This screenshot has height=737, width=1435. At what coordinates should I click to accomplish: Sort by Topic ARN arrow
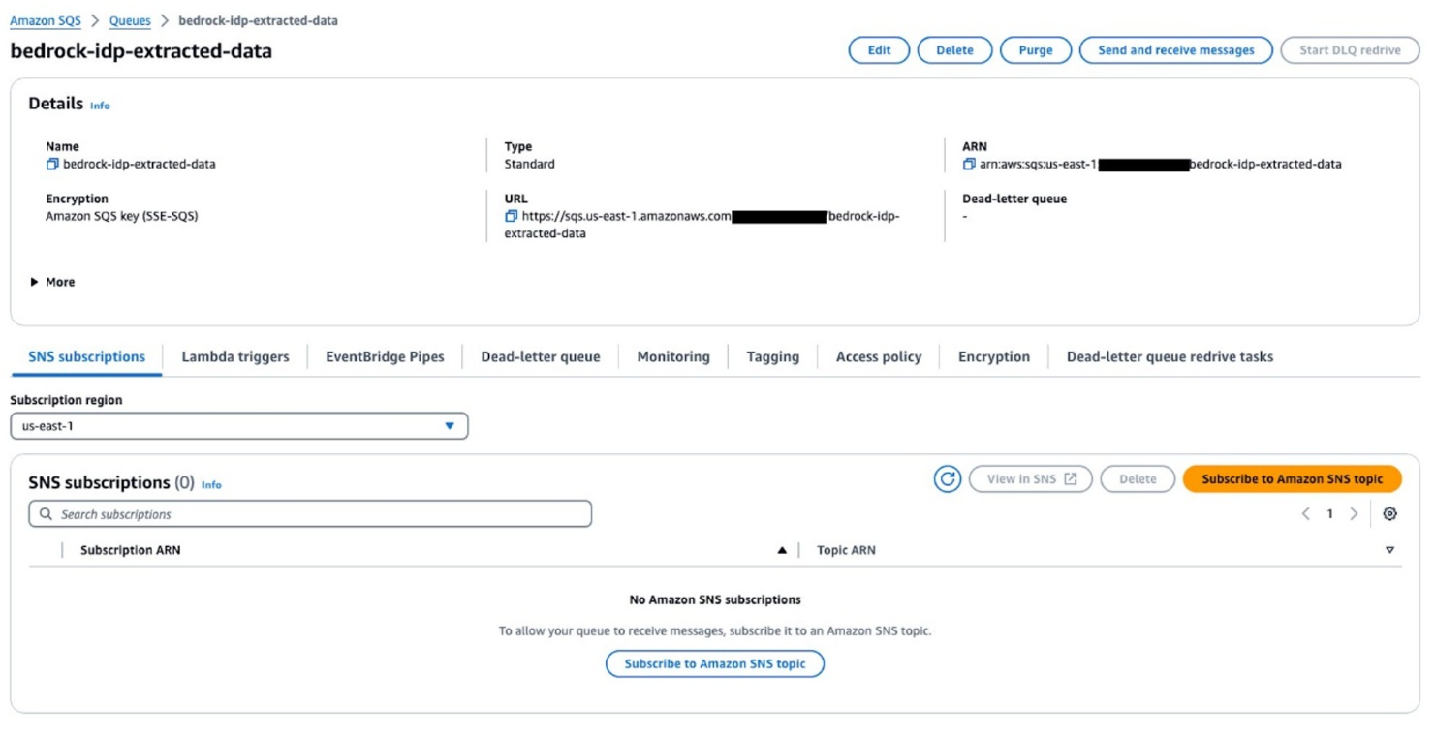[1389, 550]
